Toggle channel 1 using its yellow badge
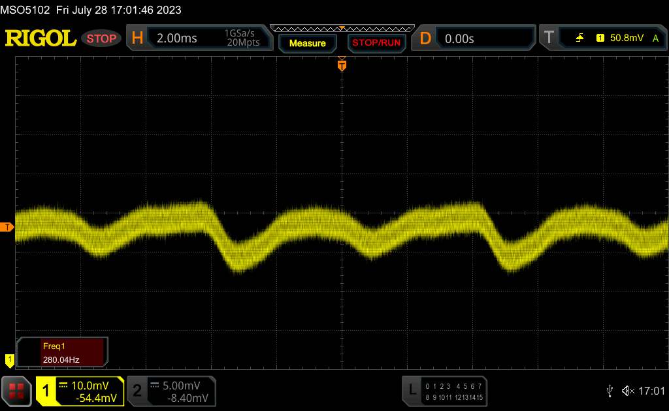 tap(46, 390)
